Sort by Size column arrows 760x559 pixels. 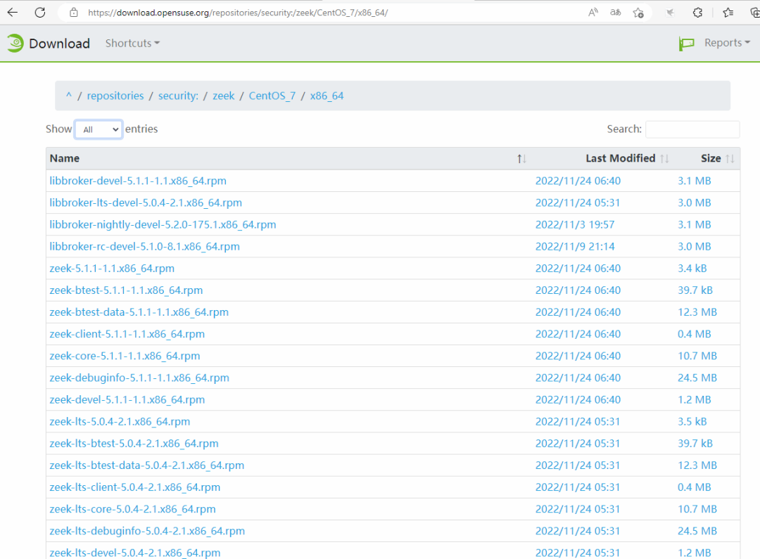tap(730, 158)
